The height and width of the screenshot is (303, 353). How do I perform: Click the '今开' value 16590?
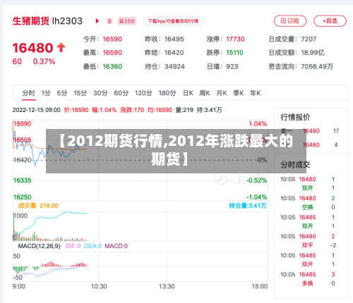[112, 39]
